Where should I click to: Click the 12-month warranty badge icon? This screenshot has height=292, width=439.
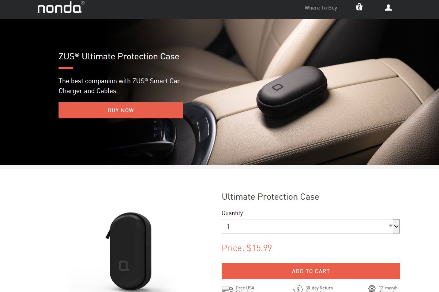point(372,289)
